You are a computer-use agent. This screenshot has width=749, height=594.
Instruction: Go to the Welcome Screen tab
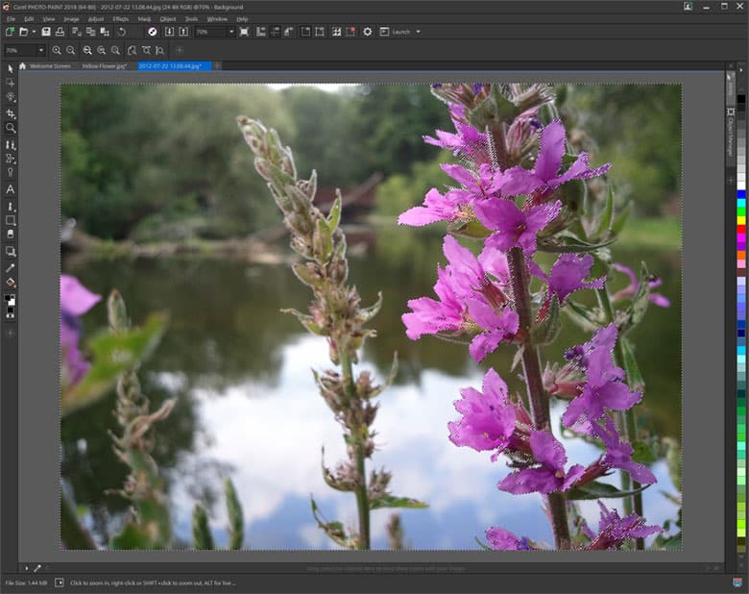(x=49, y=66)
